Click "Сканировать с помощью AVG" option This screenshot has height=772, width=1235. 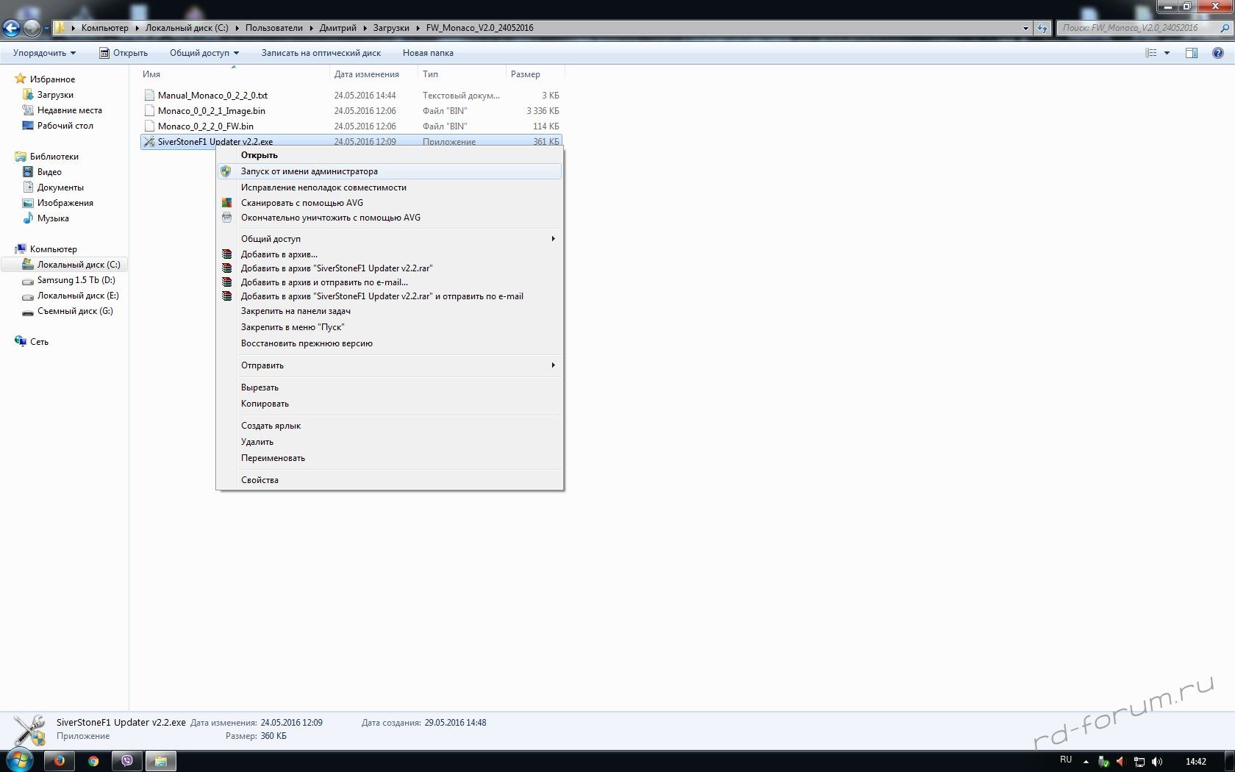tap(301, 203)
